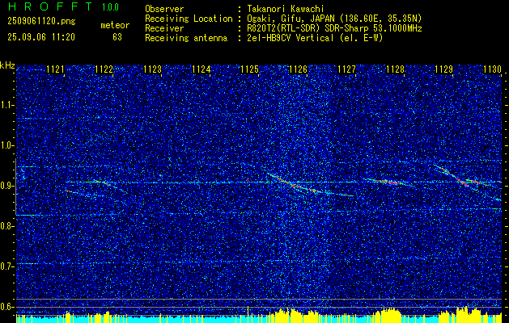Click time marker 1121

pos(55,69)
